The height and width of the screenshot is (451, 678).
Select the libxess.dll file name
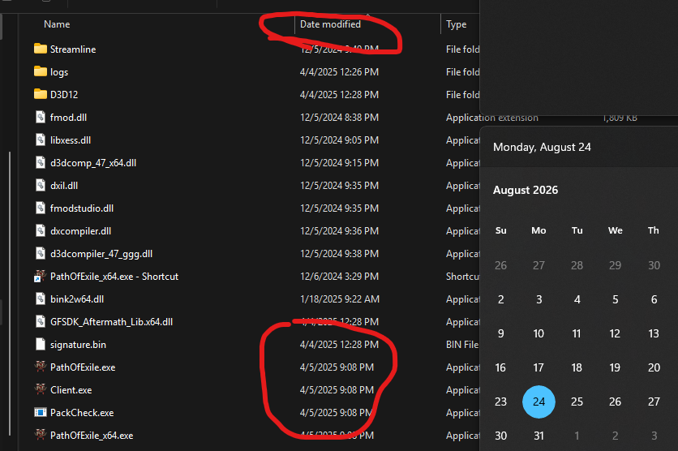[x=71, y=140]
